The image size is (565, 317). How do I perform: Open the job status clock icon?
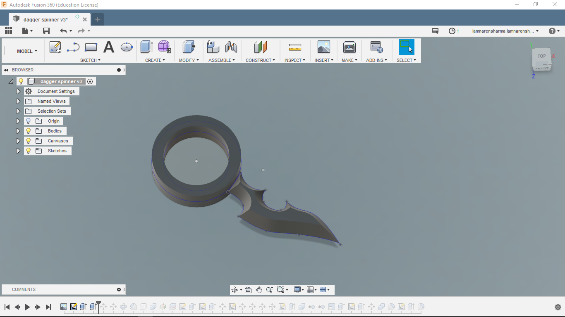pos(452,31)
